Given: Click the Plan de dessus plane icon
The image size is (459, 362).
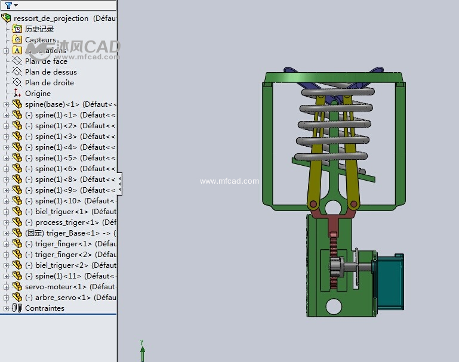Looking at the screenshot, I should pos(17,72).
